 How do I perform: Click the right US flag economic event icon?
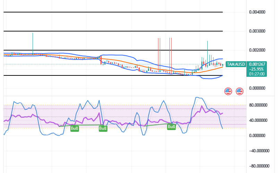[x=240, y=91]
